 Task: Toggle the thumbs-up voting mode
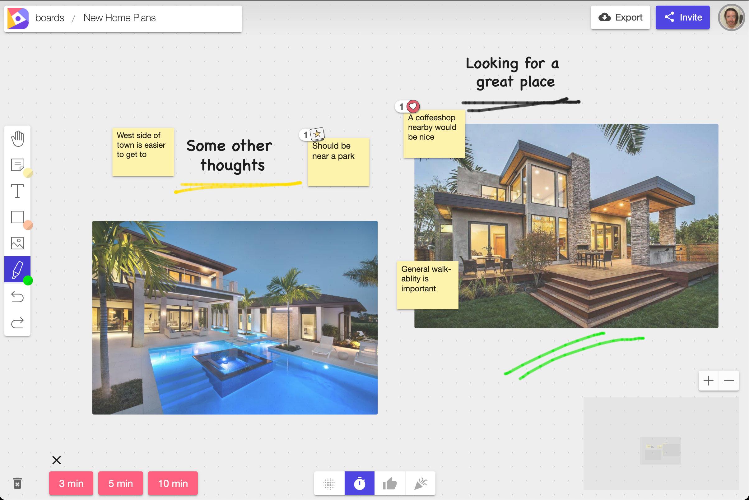click(390, 484)
